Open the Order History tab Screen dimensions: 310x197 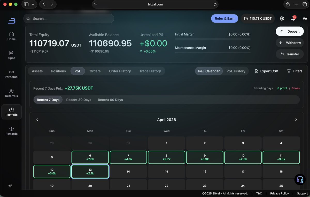coord(120,71)
